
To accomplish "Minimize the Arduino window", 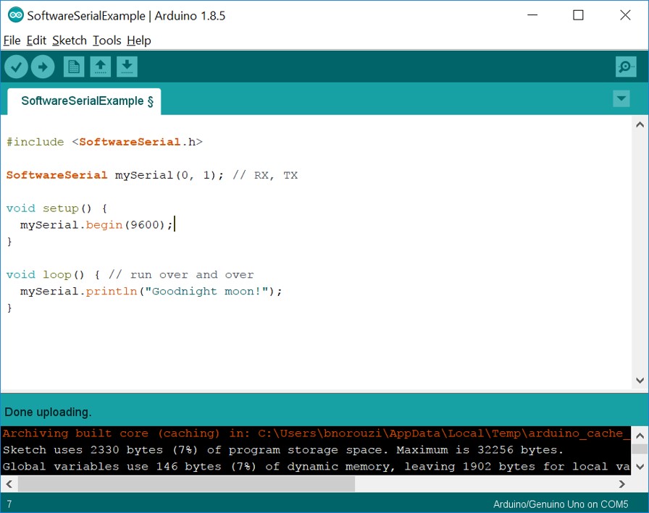I will pyautogui.click(x=532, y=15).
